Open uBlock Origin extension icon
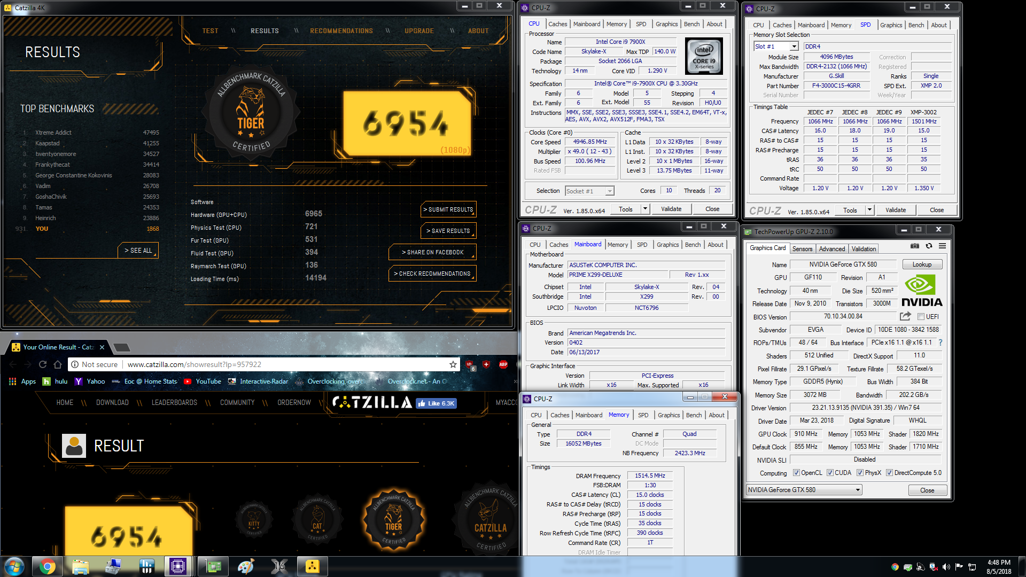 point(470,365)
